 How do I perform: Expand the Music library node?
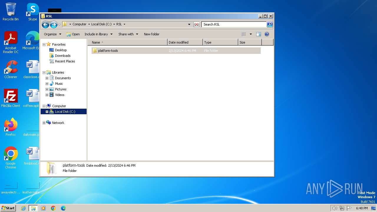[47, 84]
